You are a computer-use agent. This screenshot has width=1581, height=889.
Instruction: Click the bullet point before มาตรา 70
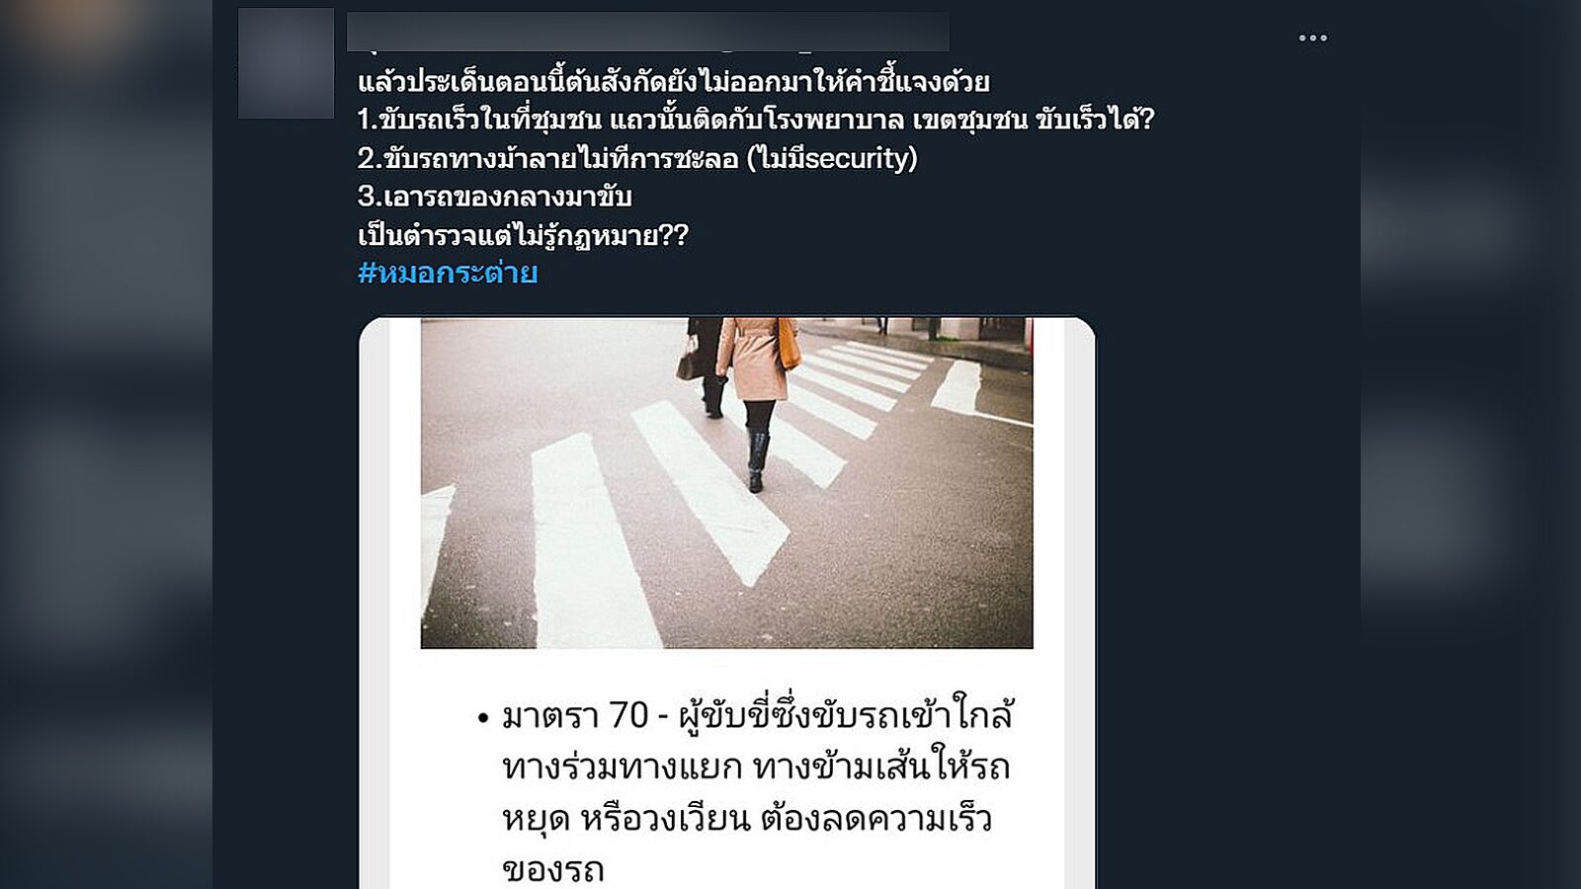point(482,718)
